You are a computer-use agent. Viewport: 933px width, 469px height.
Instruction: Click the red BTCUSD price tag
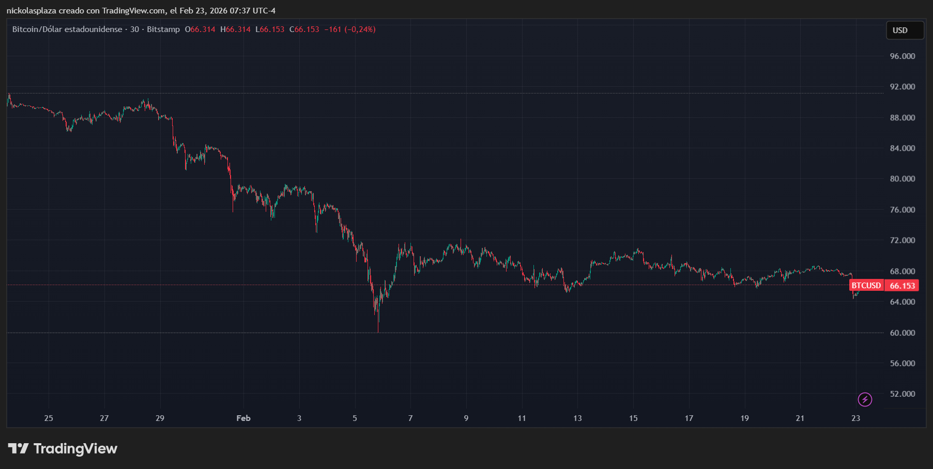click(866, 286)
